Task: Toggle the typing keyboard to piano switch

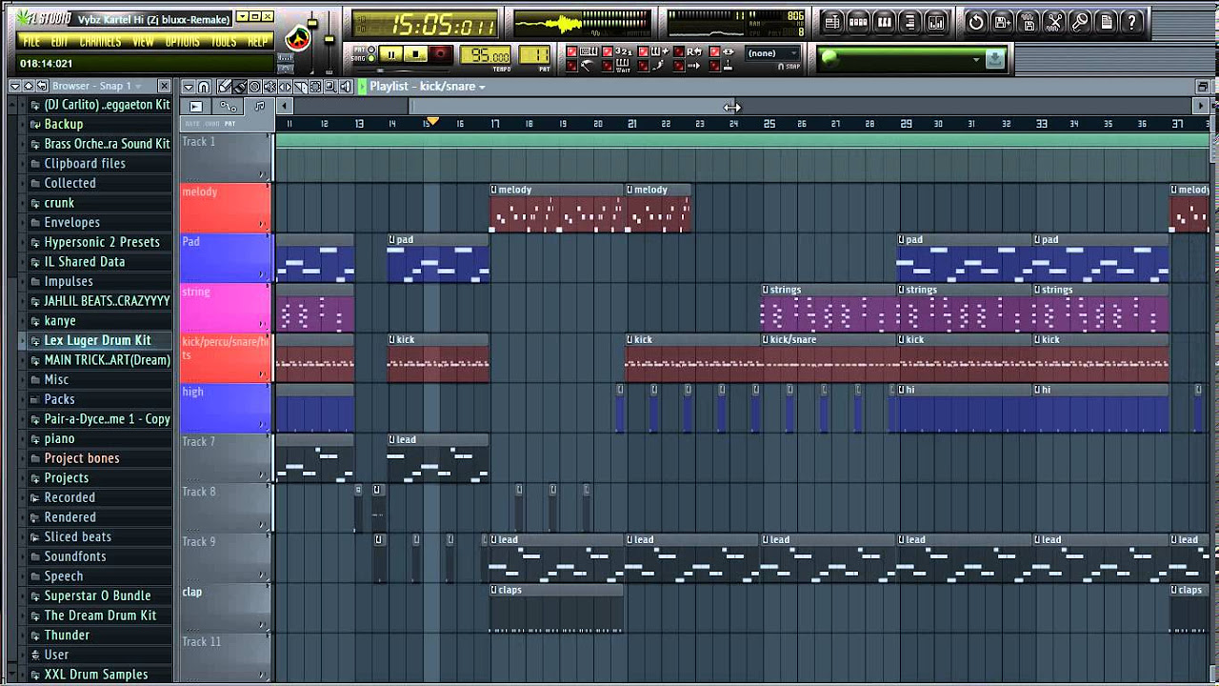Action: point(571,50)
